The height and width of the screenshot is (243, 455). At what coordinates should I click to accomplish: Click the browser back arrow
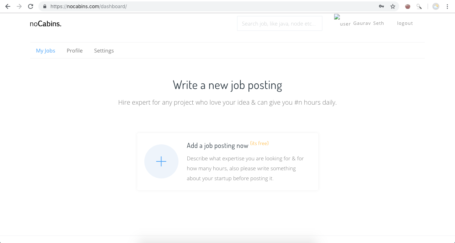click(x=8, y=6)
